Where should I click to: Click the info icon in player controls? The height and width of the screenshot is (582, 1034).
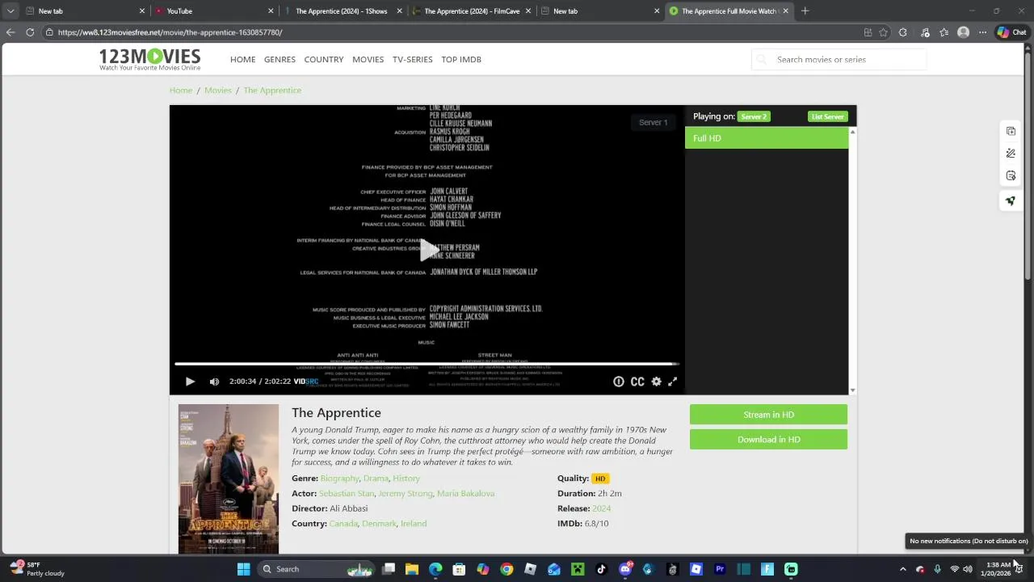click(619, 382)
